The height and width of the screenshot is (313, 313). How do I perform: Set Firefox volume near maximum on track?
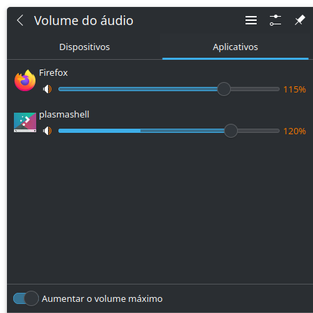coord(275,89)
